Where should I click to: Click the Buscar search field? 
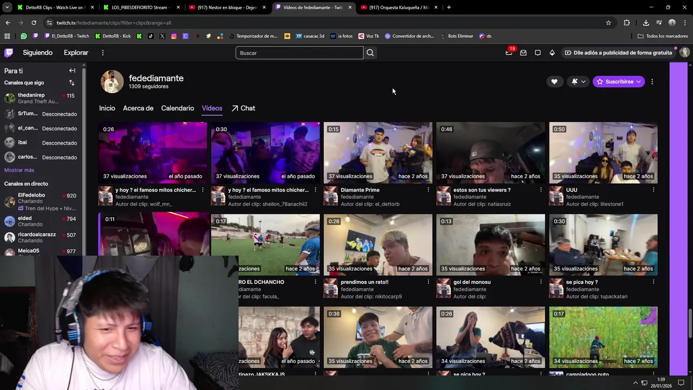coord(299,53)
